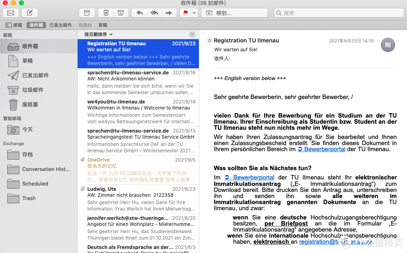Select 收件箱 in the favorites bar
Screen dimensions: 407x253
pos(36,25)
